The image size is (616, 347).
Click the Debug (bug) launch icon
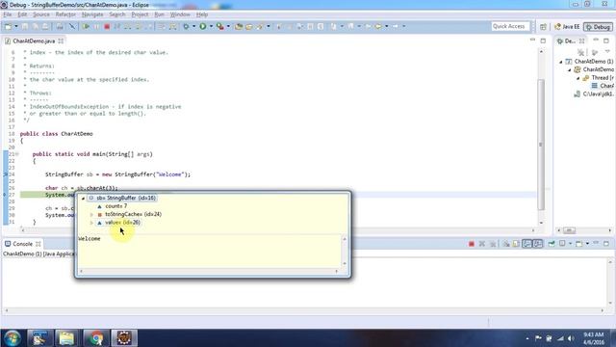click(x=186, y=26)
